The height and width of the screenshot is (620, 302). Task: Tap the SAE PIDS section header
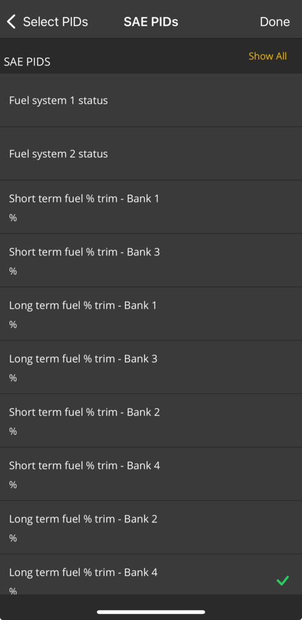[27, 62]
